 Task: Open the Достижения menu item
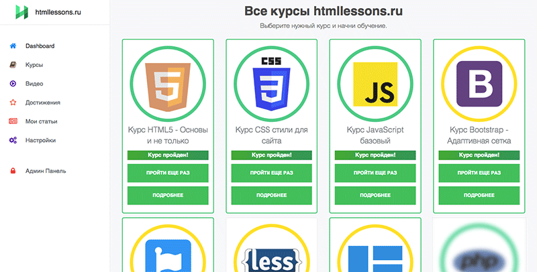(x=43, y=103)
